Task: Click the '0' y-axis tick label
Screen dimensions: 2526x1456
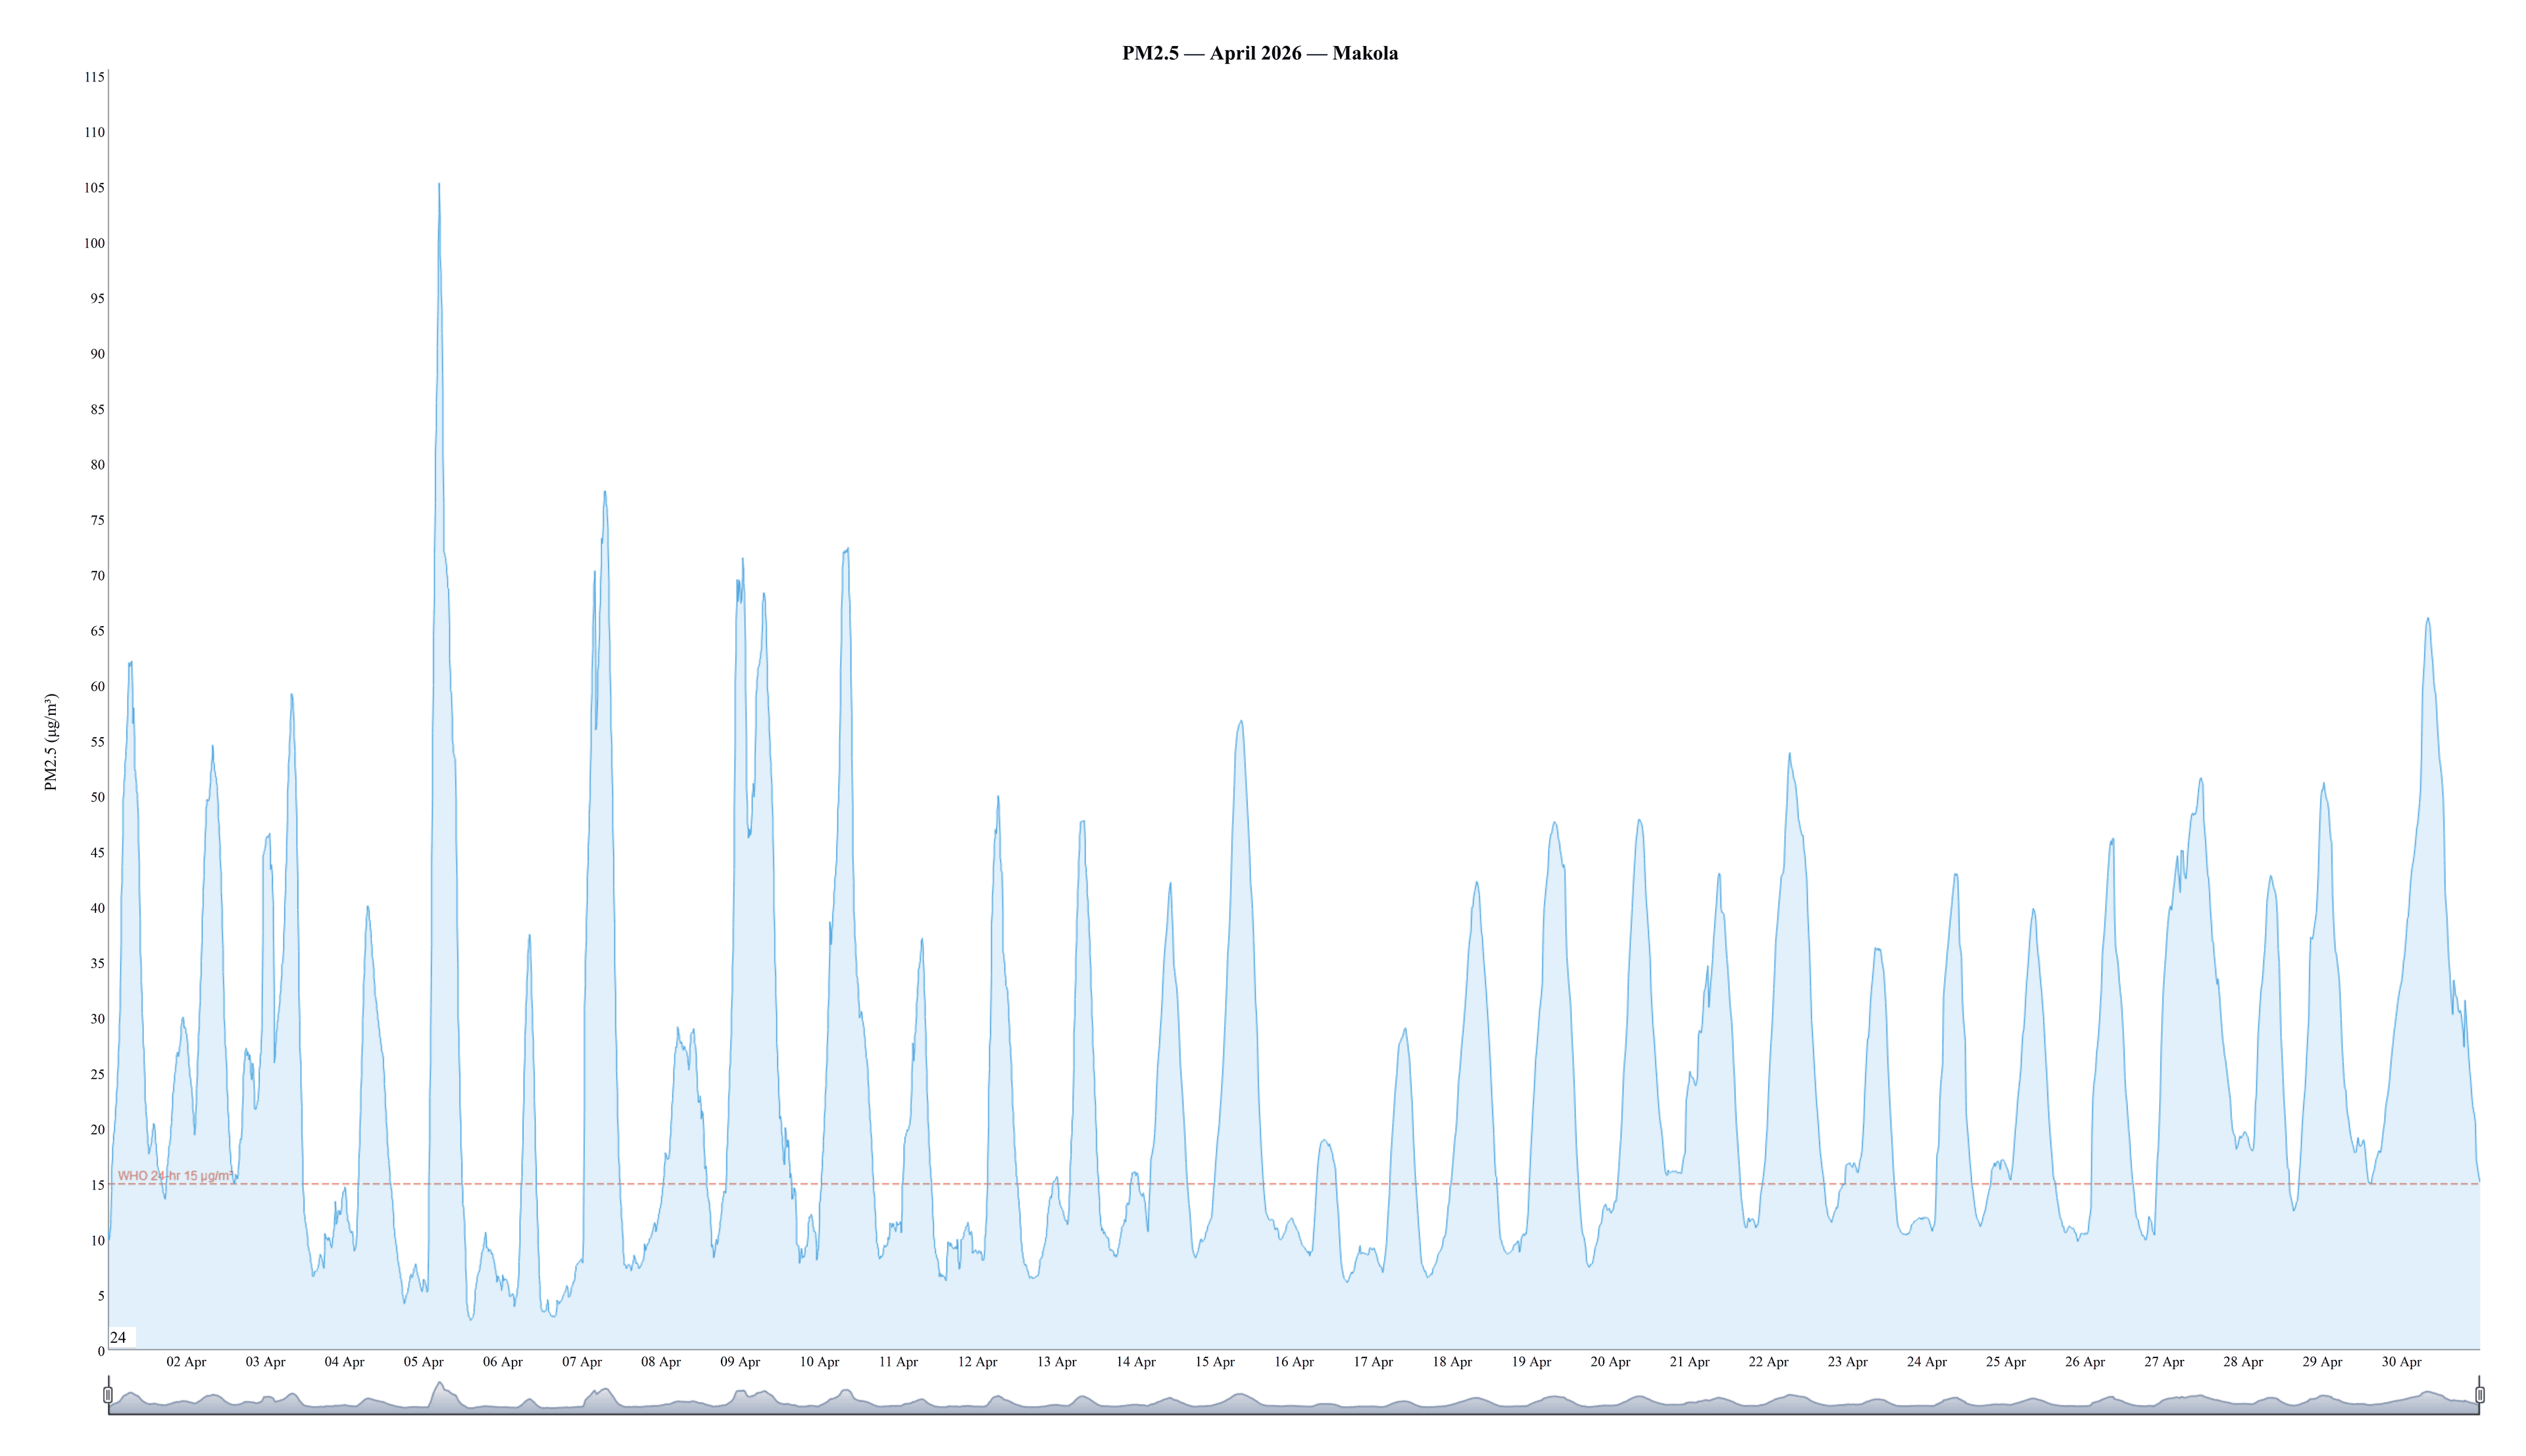Action: pyautogui.click(x=100, y=1352)
